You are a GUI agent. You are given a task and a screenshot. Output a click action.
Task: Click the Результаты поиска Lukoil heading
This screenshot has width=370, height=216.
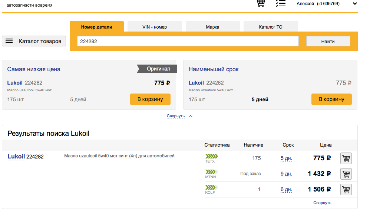coord(48,134)
